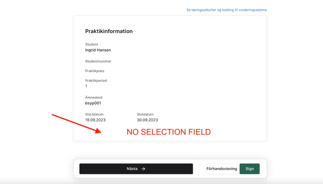Click the right arrow icon in Nästa
This screenshot has height=184, width=323.
tap(143, 169)
